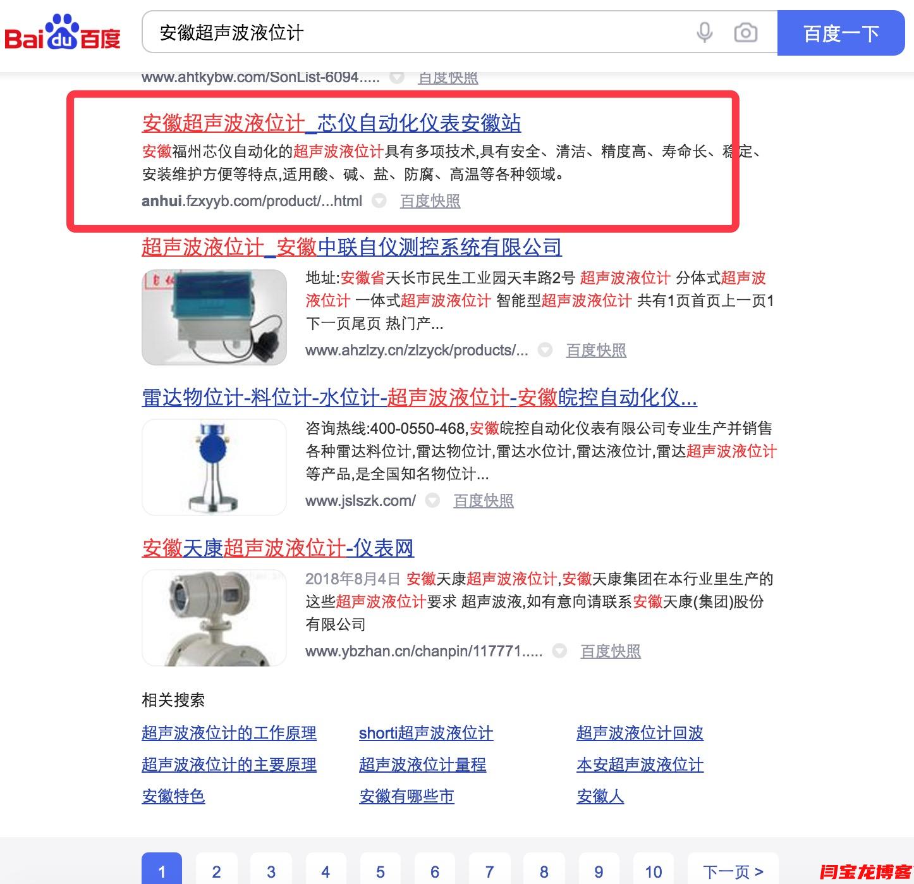Expand dropdown arrow beside www.ahzlzy.cn URL

(x=545, y=350)
